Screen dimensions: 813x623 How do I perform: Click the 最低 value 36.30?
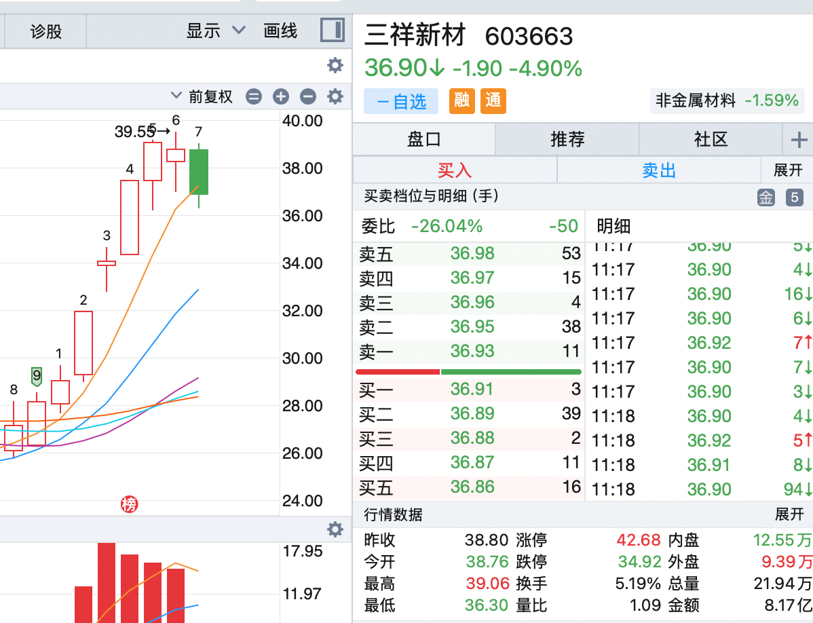click(x=487, y=605)
